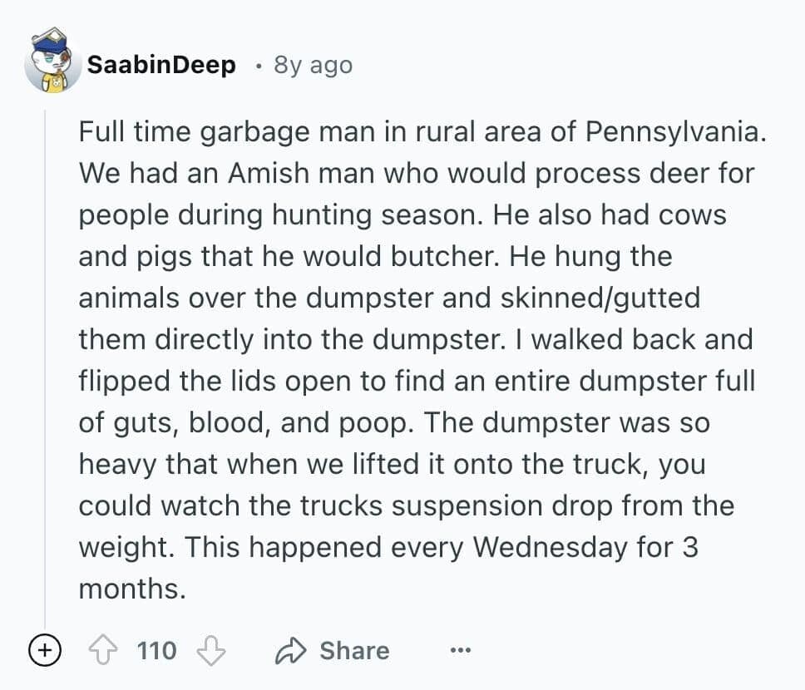
Task: Open the SaabinDeep username profile link
Action: tap(161, 65)
